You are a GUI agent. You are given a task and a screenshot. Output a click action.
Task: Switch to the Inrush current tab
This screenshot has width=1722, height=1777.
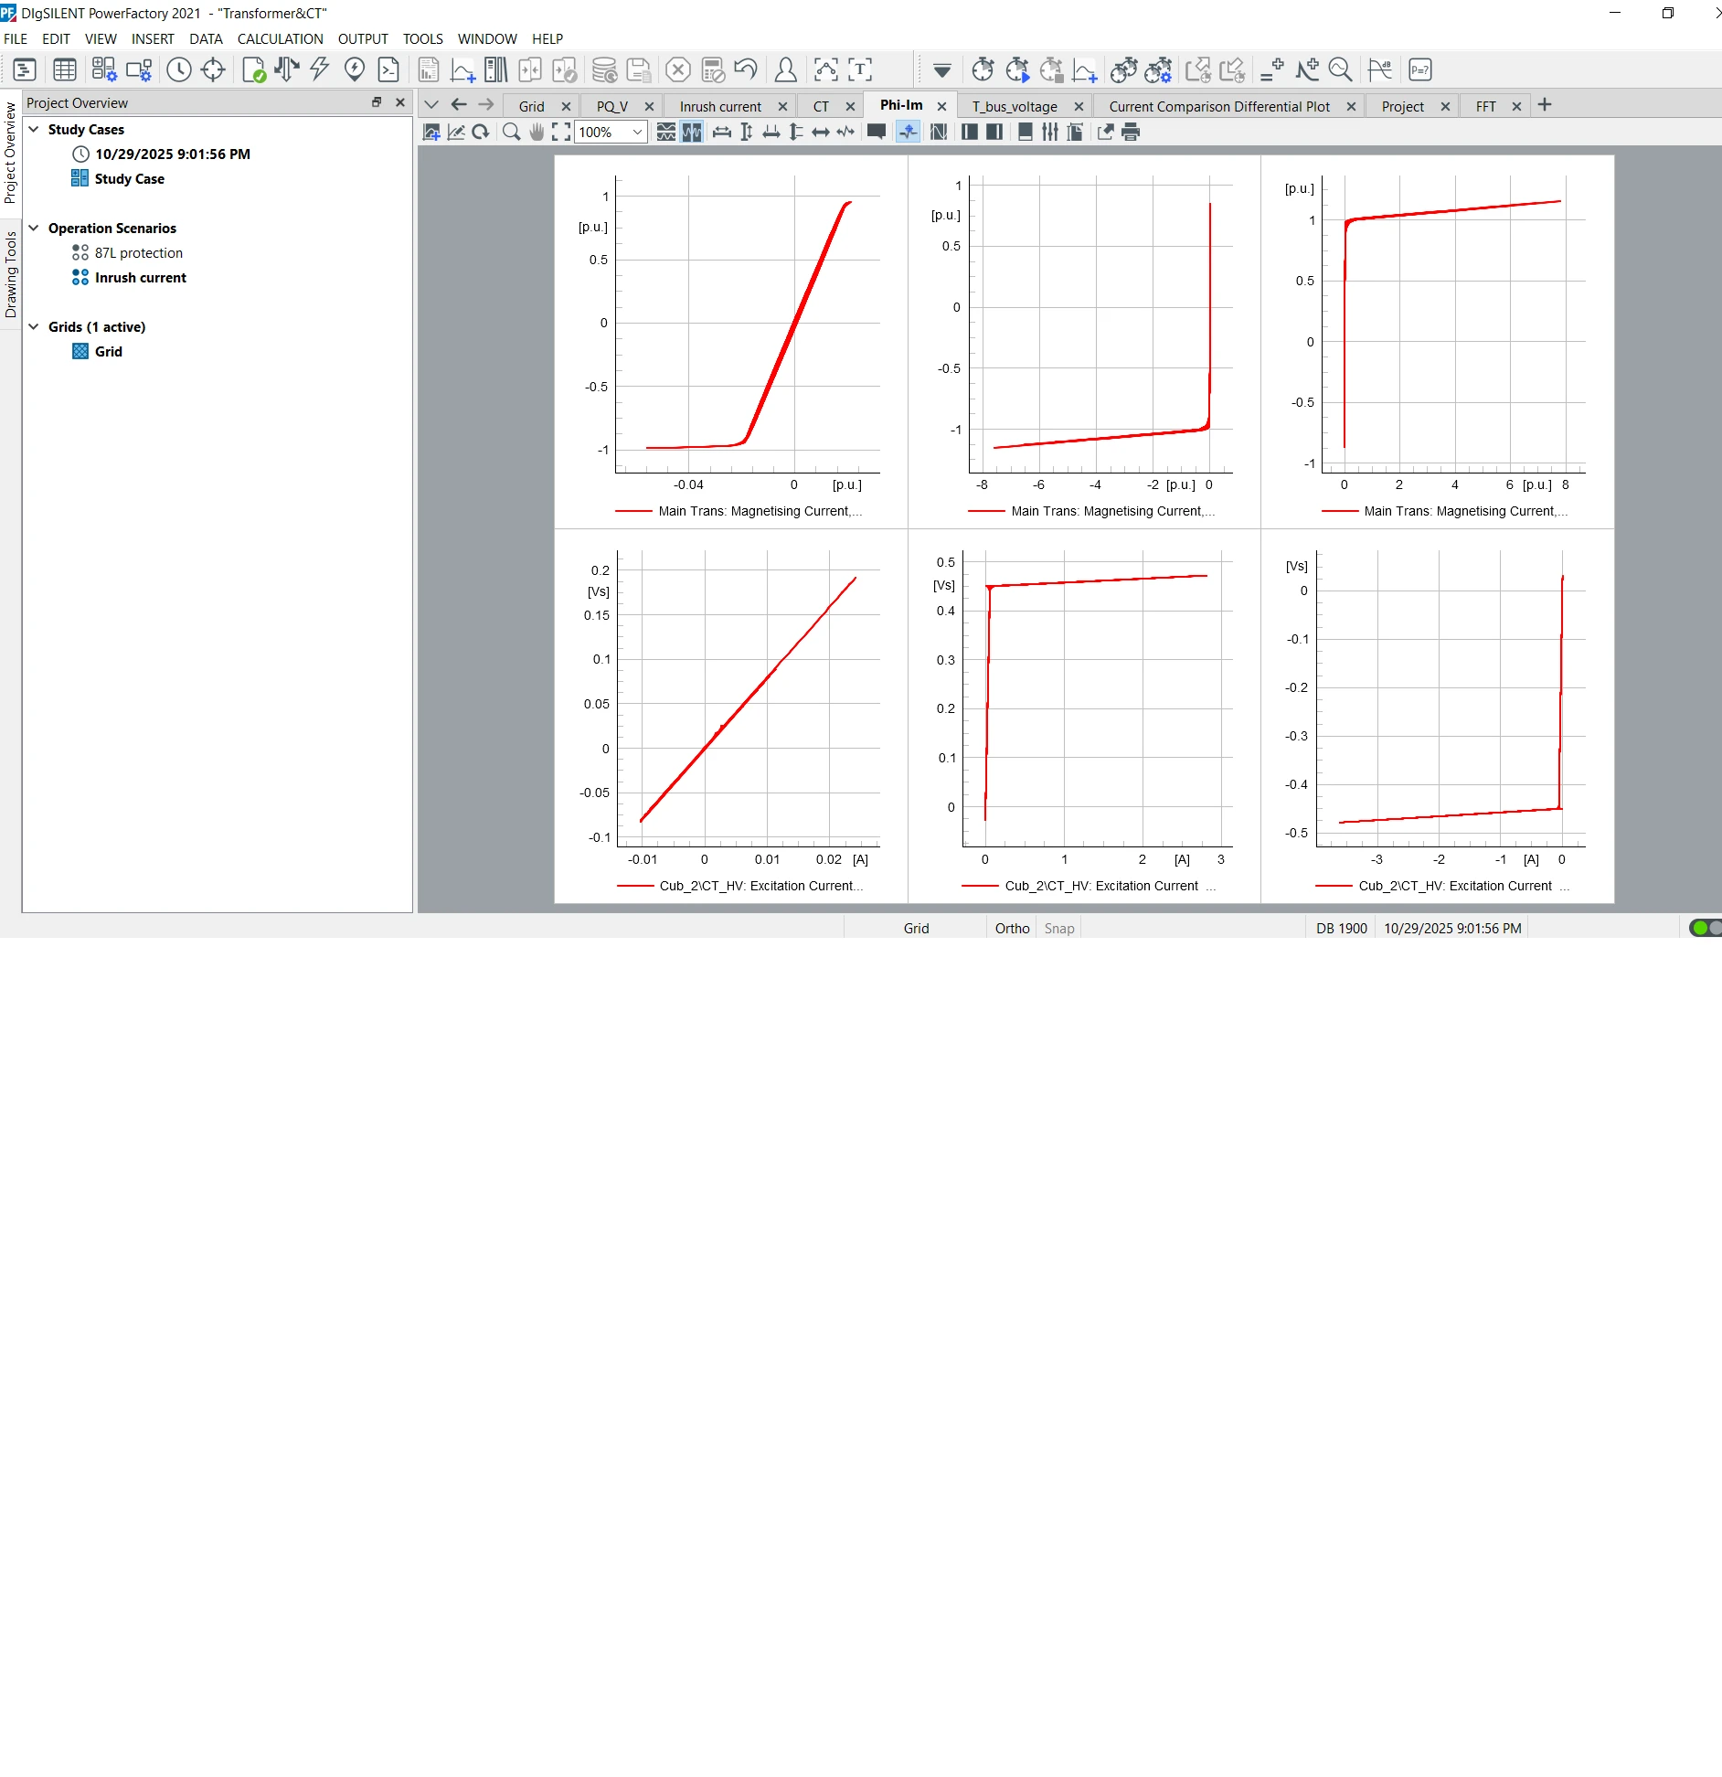click(x=720, y=107)
